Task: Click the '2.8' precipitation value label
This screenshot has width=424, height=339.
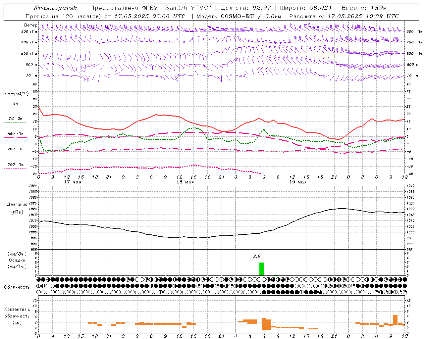Action: (257, 256)
